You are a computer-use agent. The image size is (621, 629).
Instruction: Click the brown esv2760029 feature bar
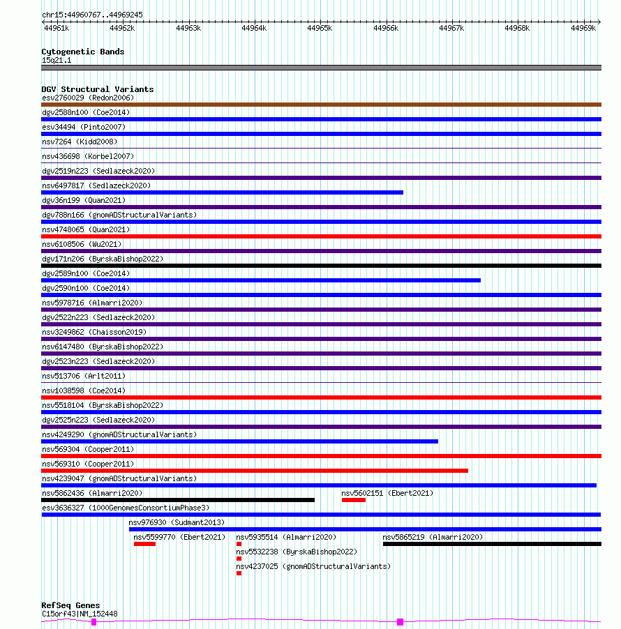(x=321, y=105)
